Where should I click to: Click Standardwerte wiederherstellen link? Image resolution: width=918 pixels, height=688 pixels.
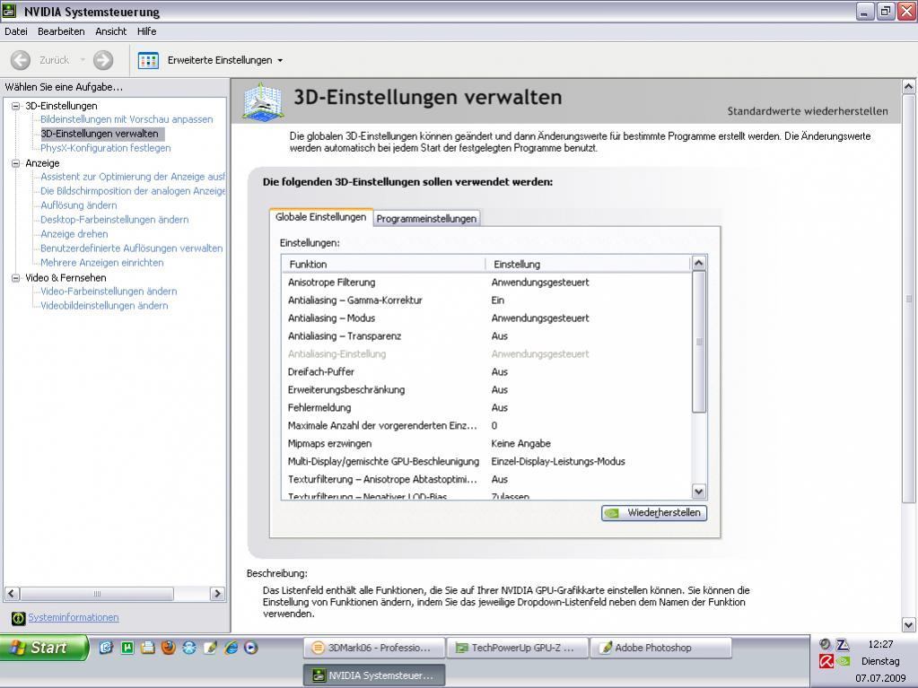pyautogui.click(x=808, y=111)
